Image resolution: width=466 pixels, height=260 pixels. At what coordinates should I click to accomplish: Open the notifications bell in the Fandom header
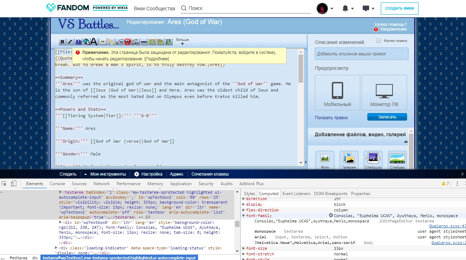coord(346,8)
